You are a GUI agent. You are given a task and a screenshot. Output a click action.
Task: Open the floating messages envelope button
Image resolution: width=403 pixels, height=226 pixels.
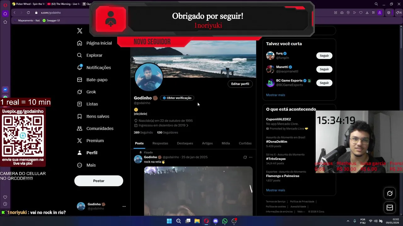(x=390, y=207)
